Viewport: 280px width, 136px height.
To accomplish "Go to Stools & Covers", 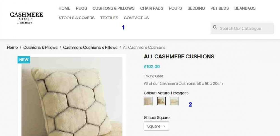I will [76, 18].
